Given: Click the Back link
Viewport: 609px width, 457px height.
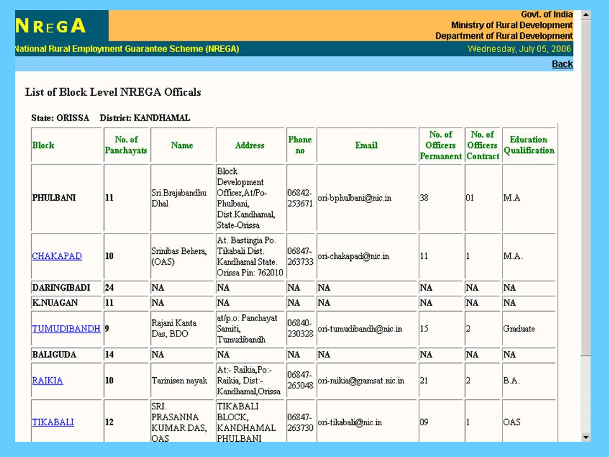Looking at the screenshot, I should point(562,64).
